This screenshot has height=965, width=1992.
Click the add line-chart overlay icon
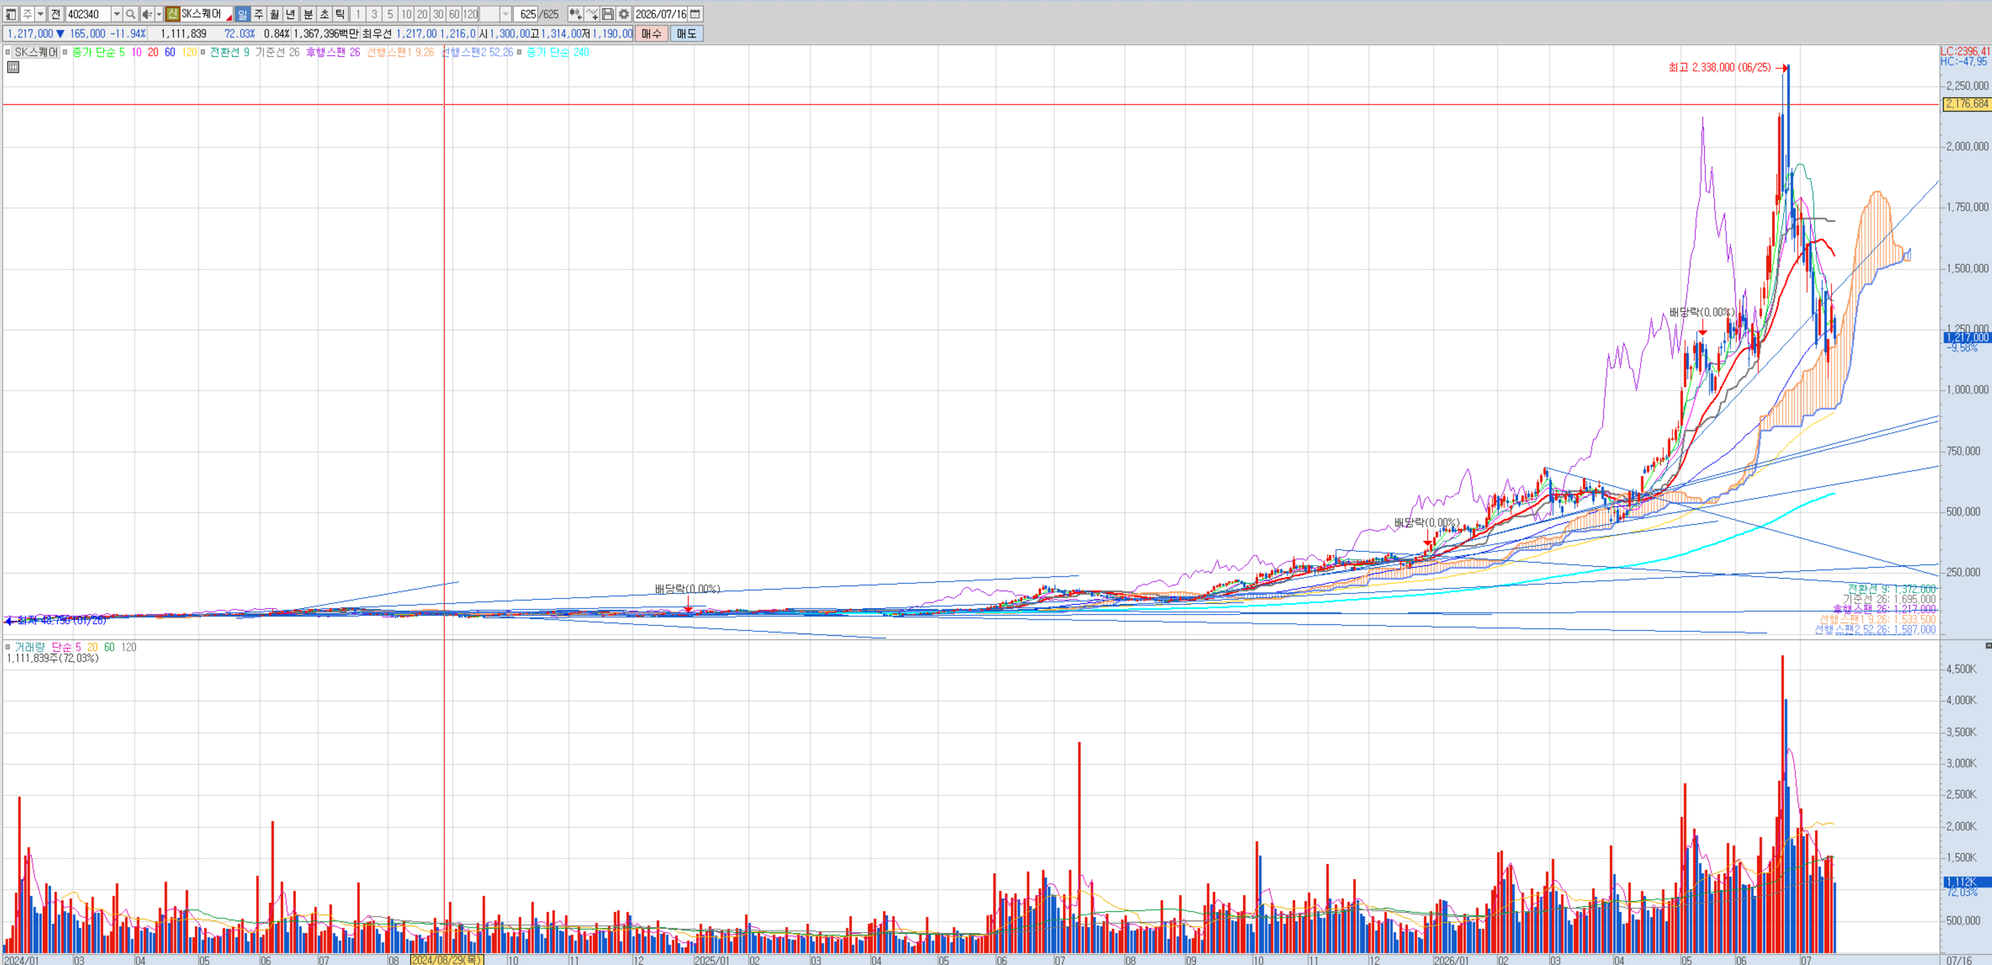pos(592,14)
